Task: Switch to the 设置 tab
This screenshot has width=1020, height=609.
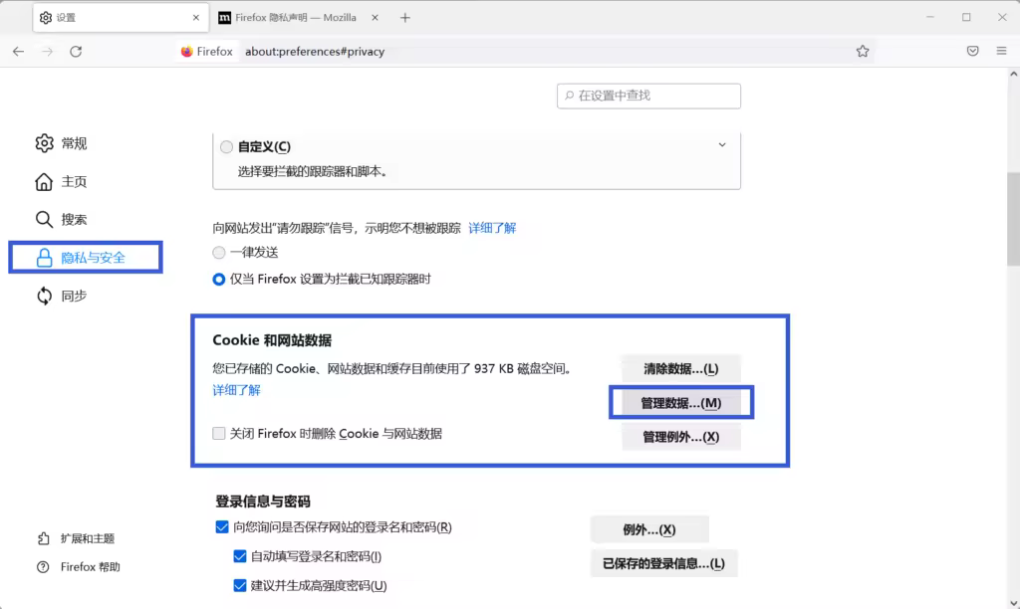Action: click(121, 18)
